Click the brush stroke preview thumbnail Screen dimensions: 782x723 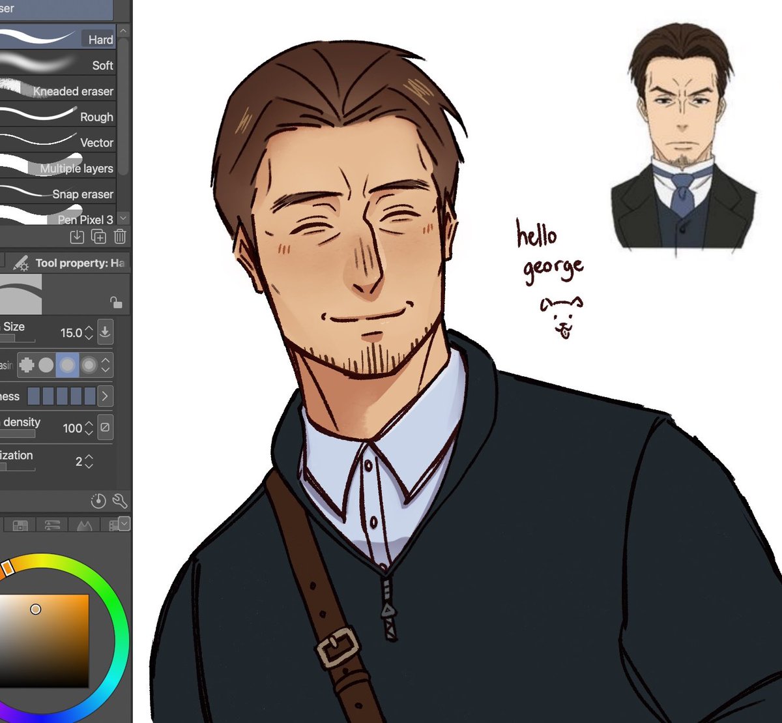pyautogui.click(x=21, y=294)
